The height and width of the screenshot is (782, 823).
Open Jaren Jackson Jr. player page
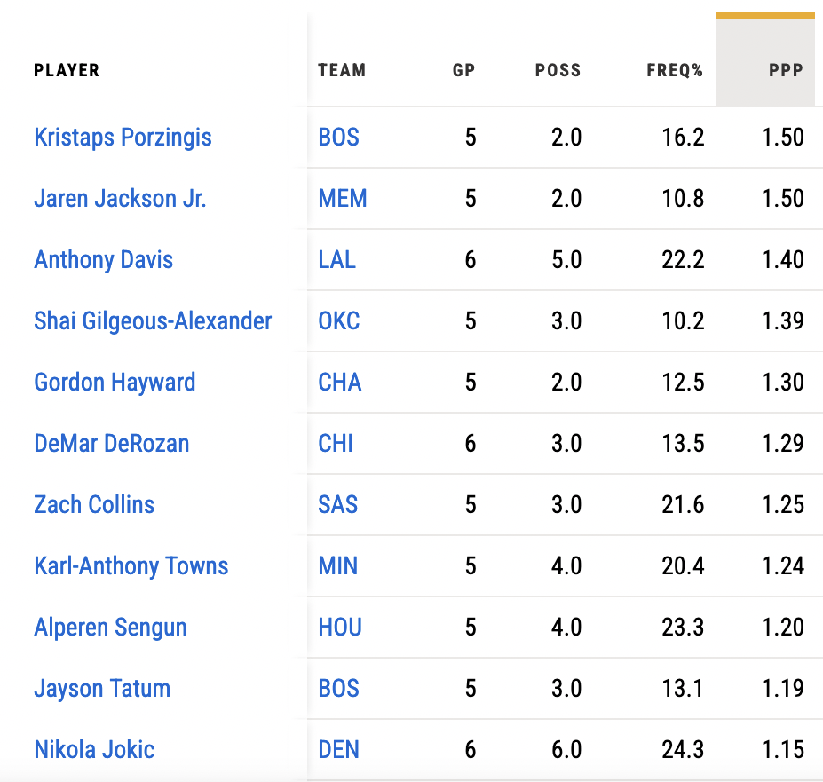coord(120,199)
